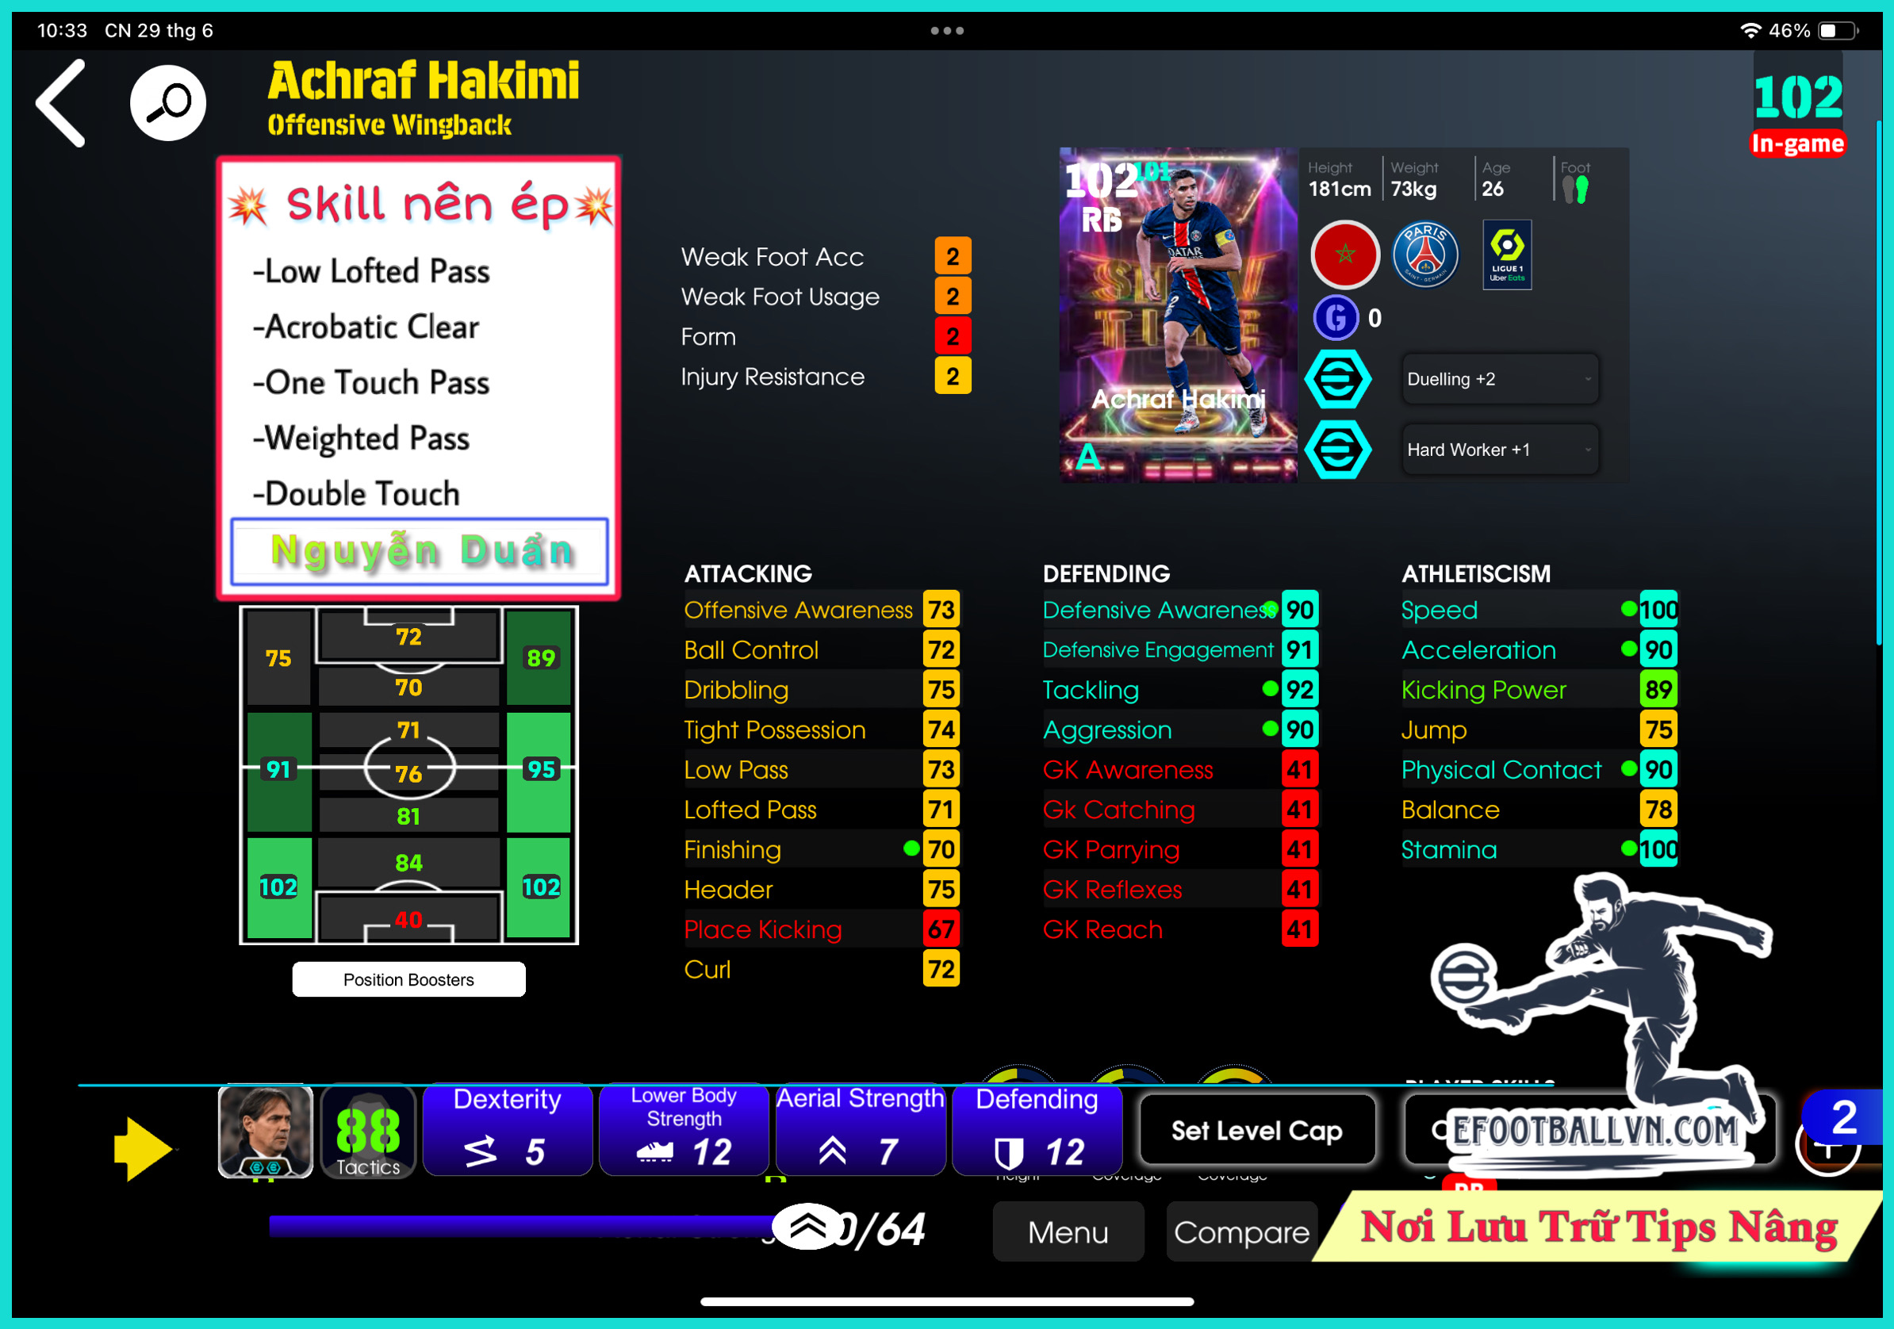Tap the Morocco flag badge
Viewport: 1894px width, 1329px height.
click(x=1344, y=254)
